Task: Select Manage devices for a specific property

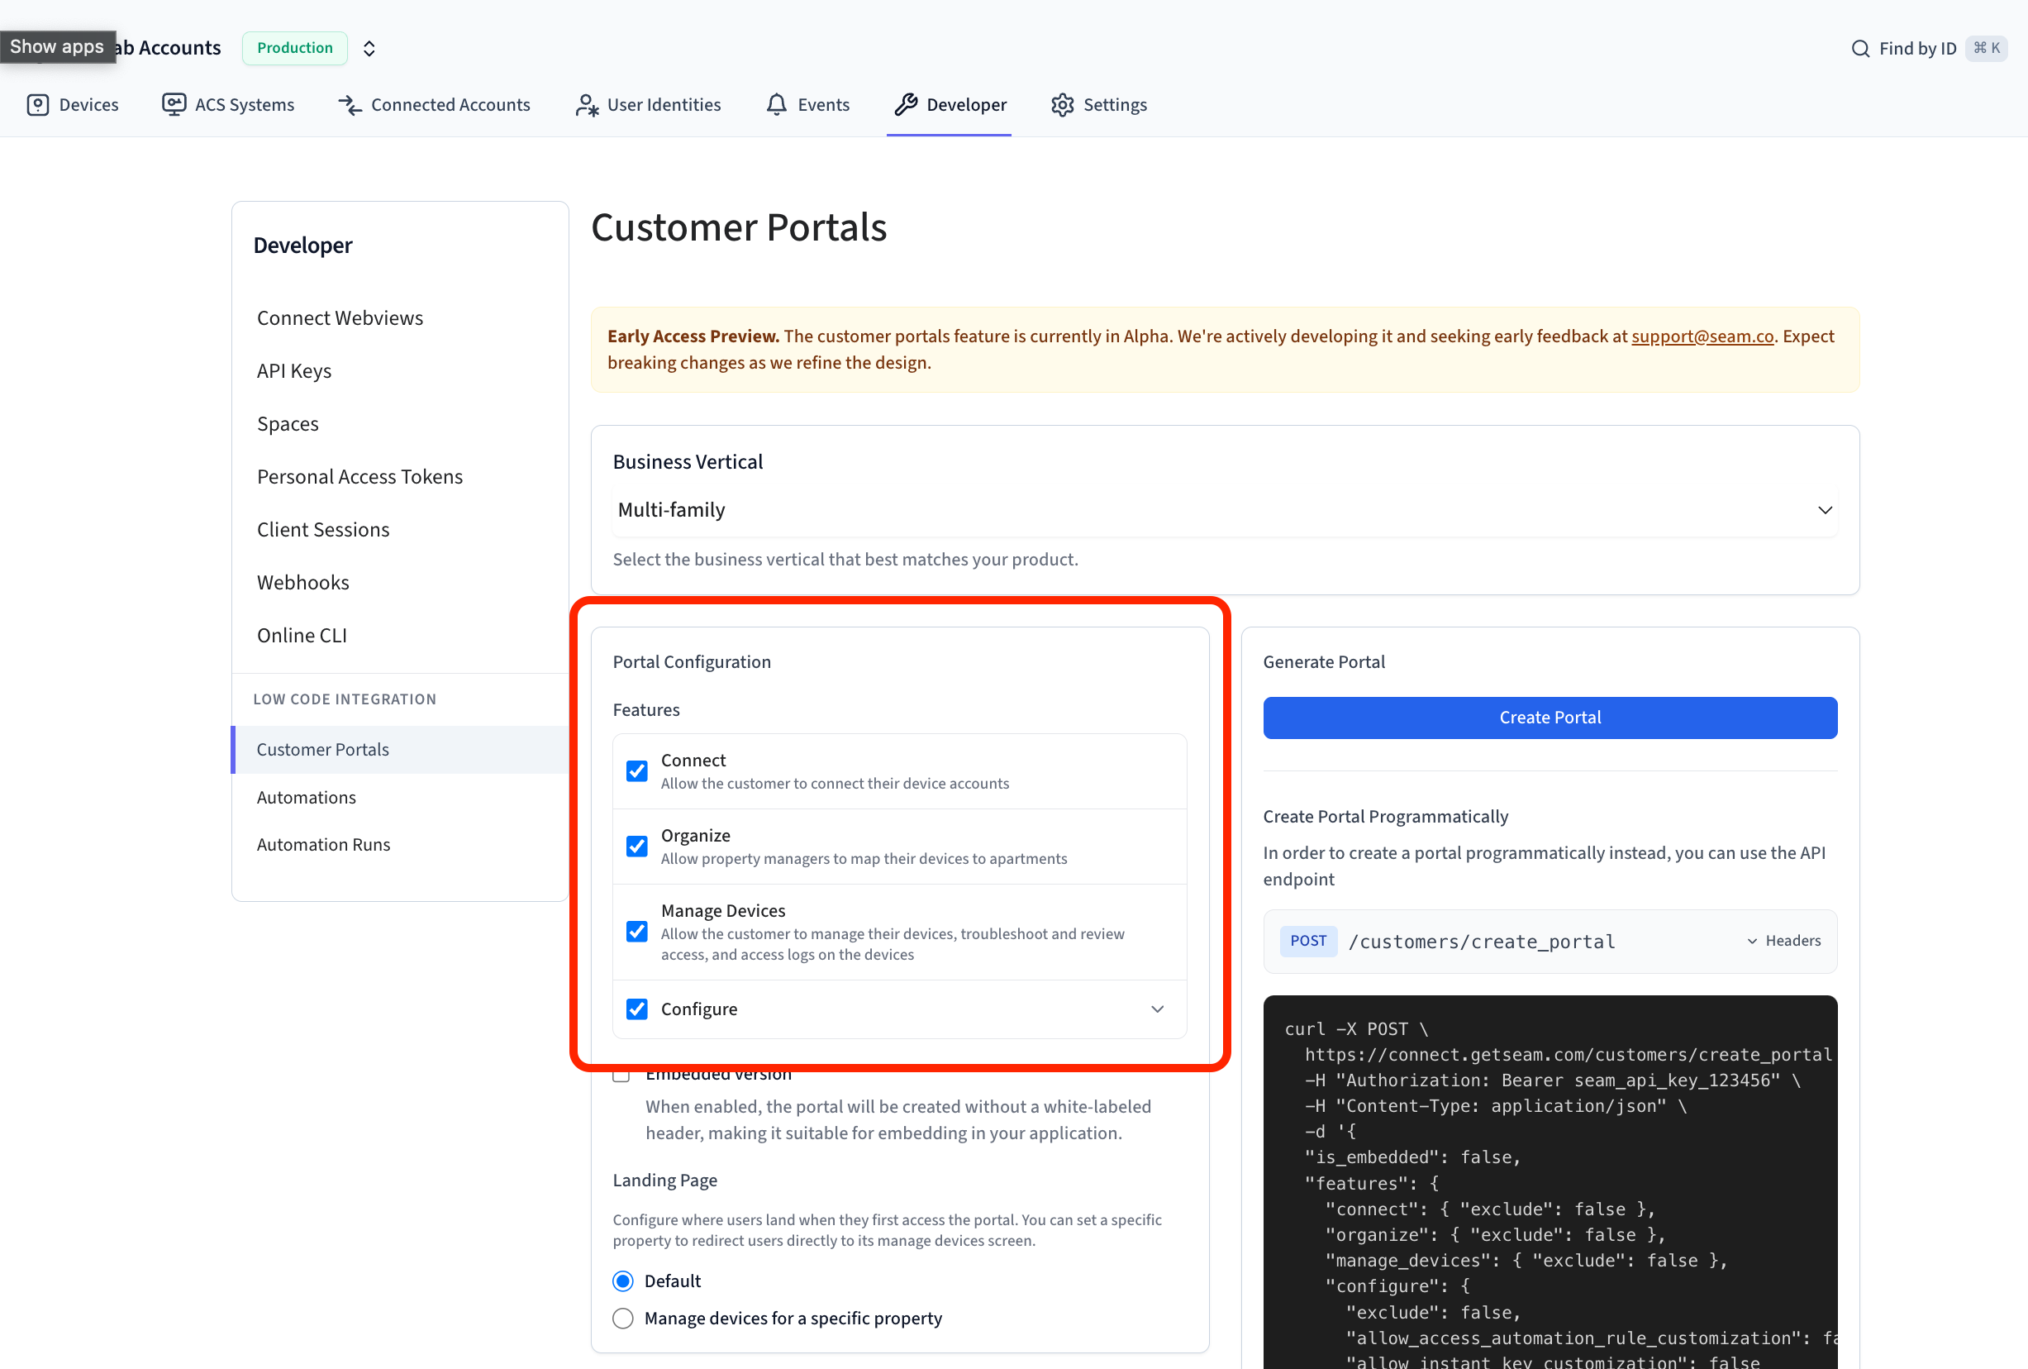Action: coord(623,1319)
